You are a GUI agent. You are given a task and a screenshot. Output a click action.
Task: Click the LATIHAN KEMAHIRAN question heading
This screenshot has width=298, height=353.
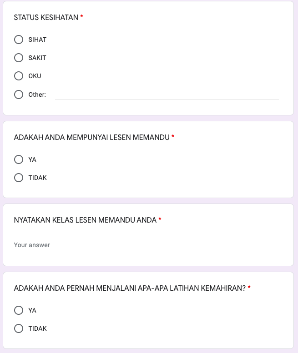pos(130,288)
